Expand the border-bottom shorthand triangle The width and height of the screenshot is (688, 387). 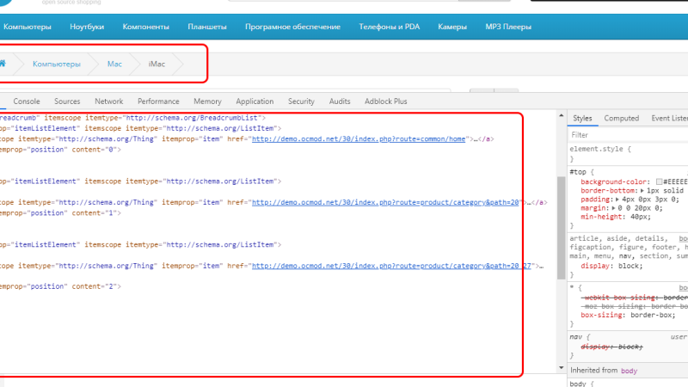[642, 191]
